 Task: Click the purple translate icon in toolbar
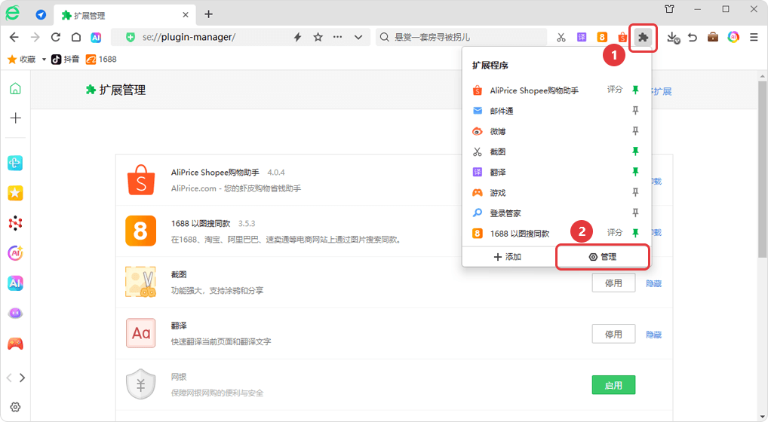coord(582,37)
